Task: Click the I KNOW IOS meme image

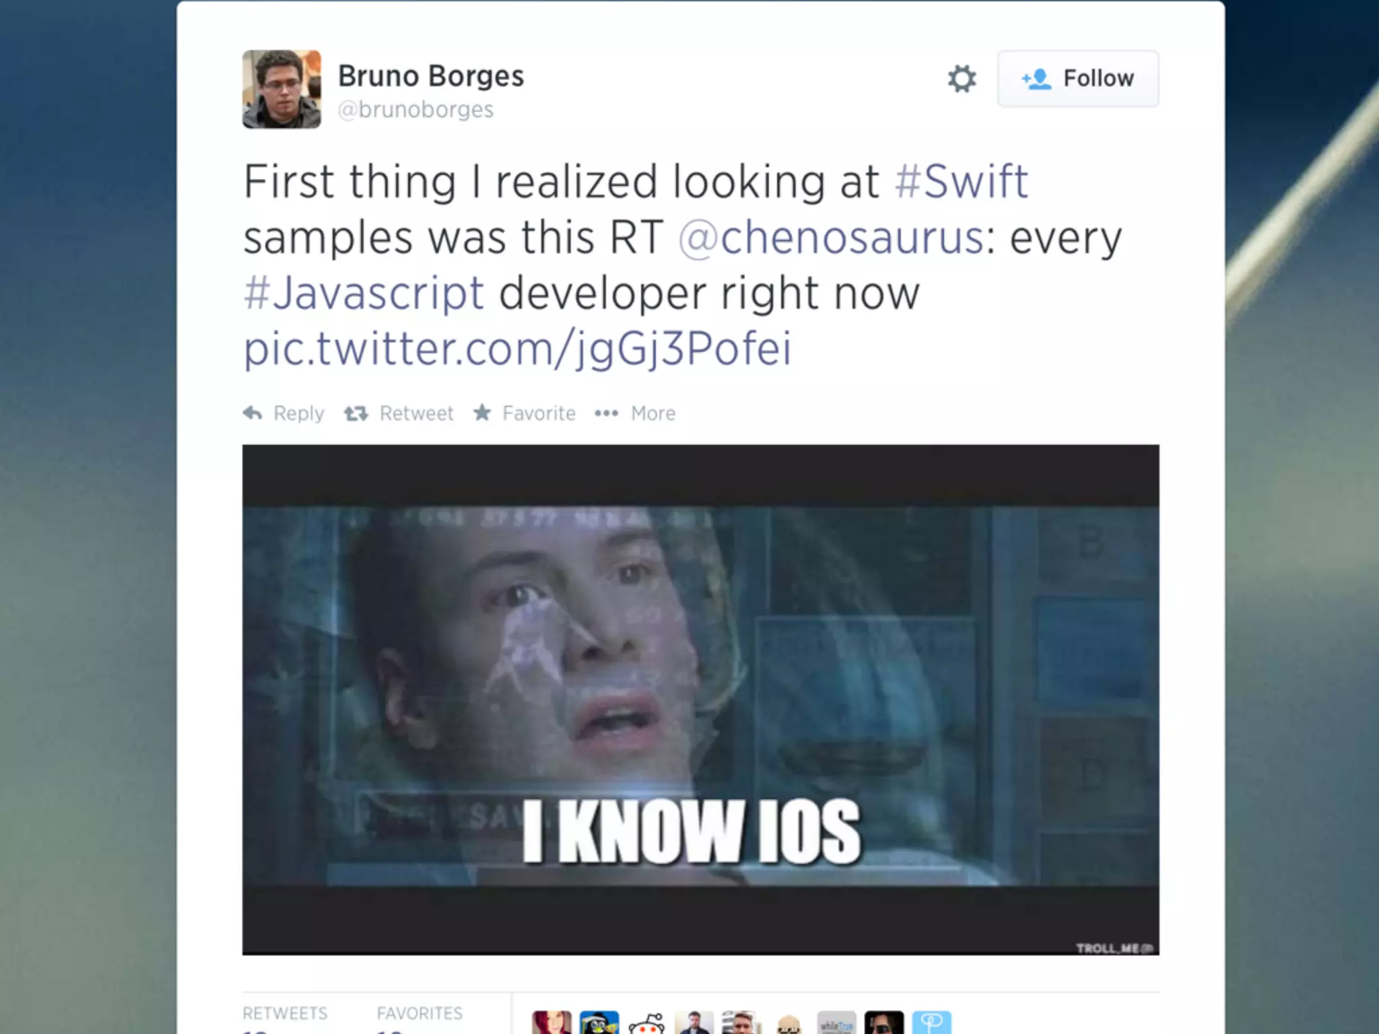Action: pyautogui.click(x=701, y=699)
